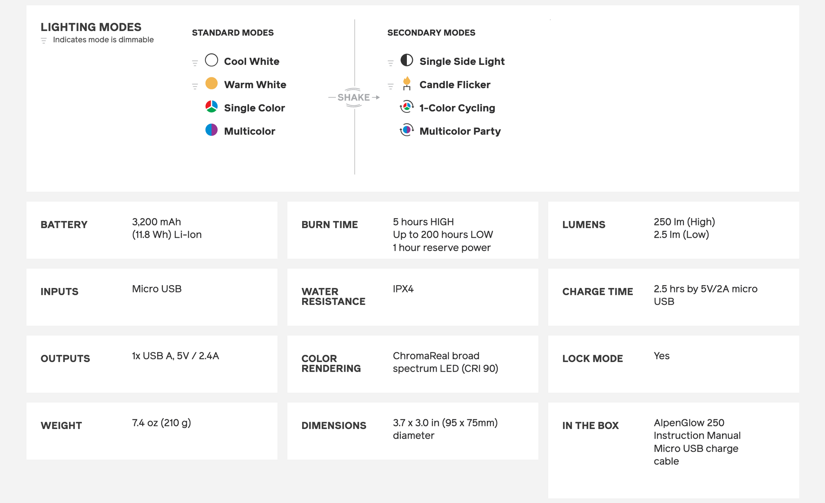This screenshot has height=503, width=825.
Task: Click the Multicolor blue-purple icon
Action: point(211,130)
